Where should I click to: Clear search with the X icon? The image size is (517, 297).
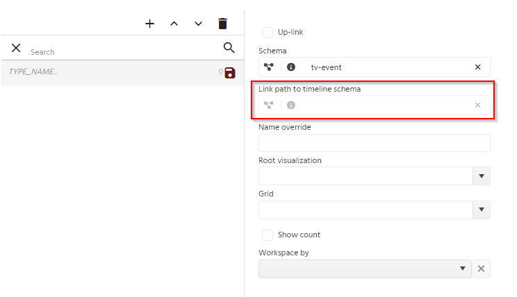coord(16,48)
